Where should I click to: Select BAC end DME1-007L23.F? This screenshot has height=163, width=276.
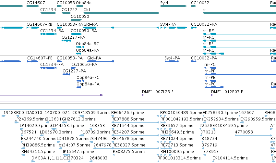tap(143, 95)
